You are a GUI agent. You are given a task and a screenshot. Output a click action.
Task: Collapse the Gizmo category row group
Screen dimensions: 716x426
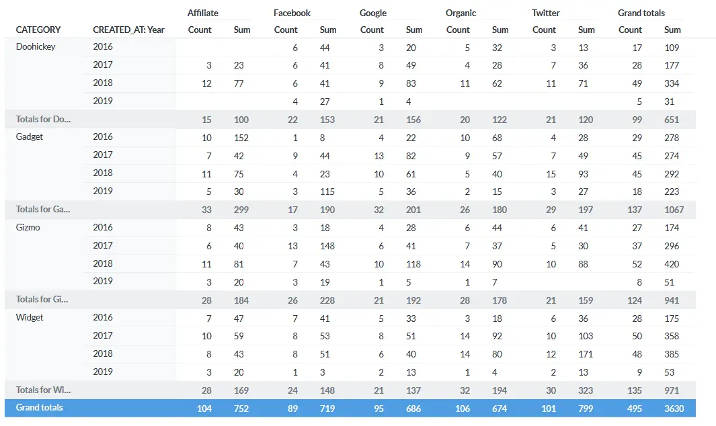point(28,227)
